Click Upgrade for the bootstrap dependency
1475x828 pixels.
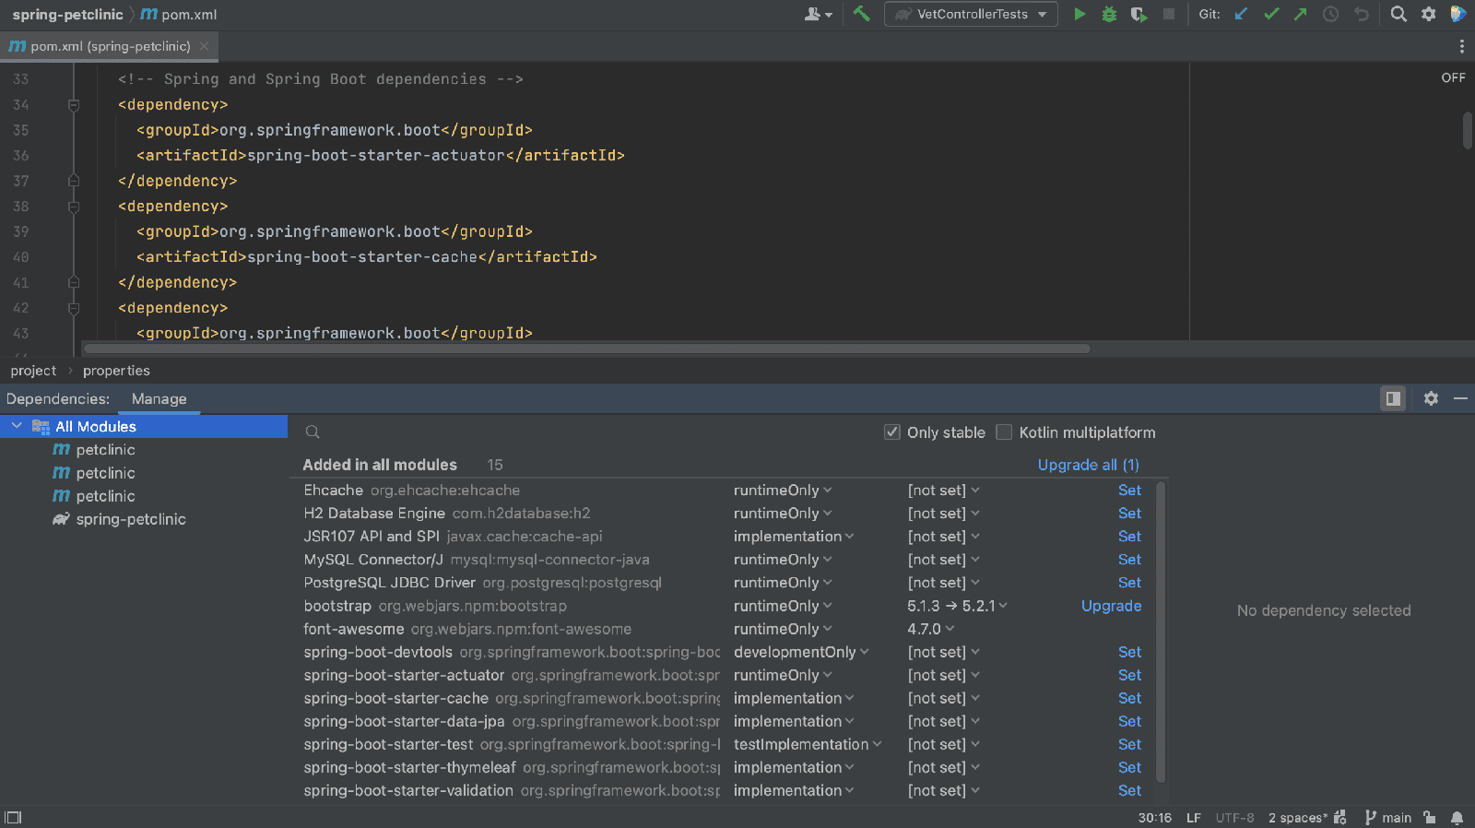coord(1111,606)
